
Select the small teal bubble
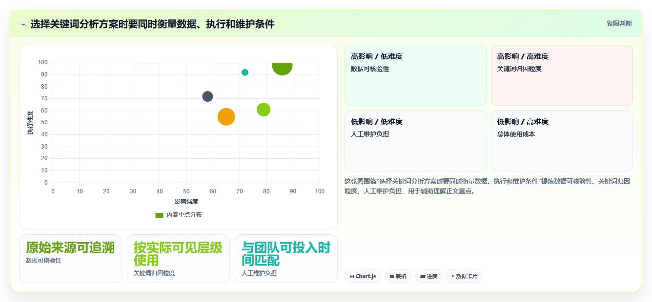click(245, 73)
